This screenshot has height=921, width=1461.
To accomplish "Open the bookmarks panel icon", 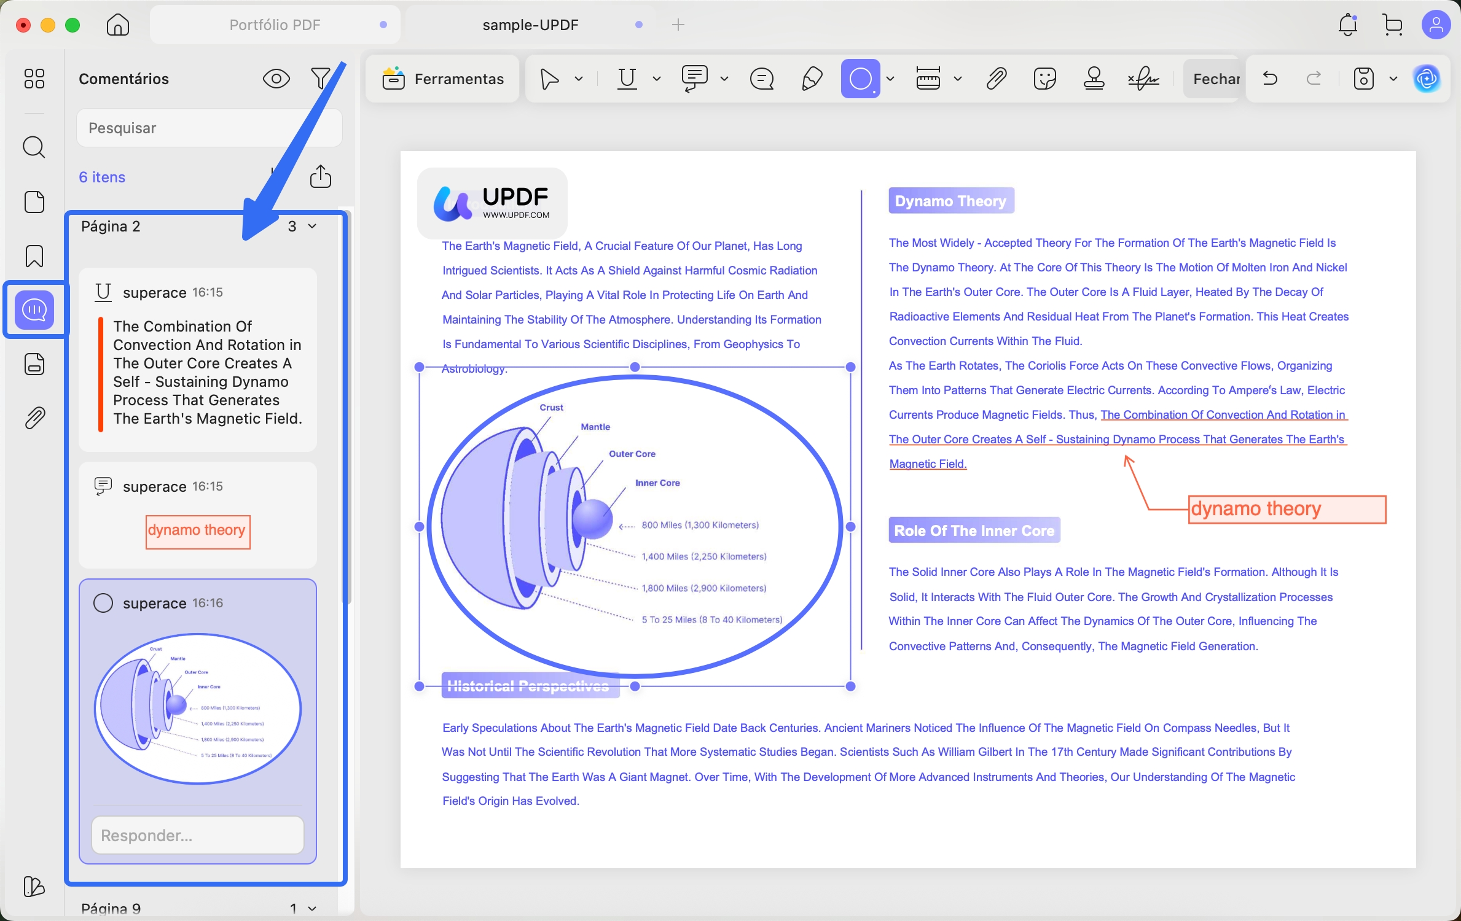I will [34, 256].
